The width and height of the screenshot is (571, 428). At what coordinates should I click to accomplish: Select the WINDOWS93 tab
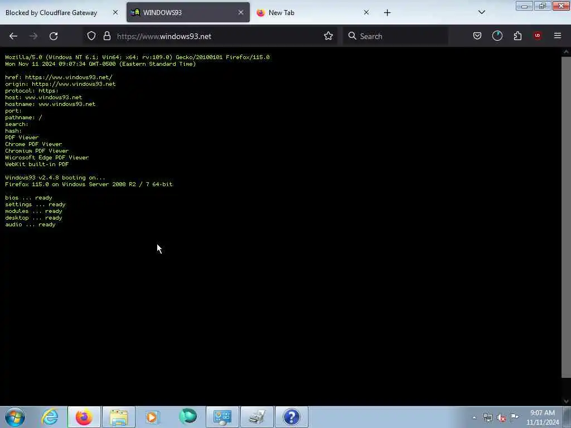tap(188, 13)
